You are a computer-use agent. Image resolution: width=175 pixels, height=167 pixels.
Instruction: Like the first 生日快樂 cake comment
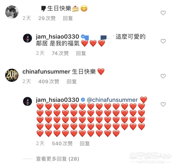click(x=163, y=13)
